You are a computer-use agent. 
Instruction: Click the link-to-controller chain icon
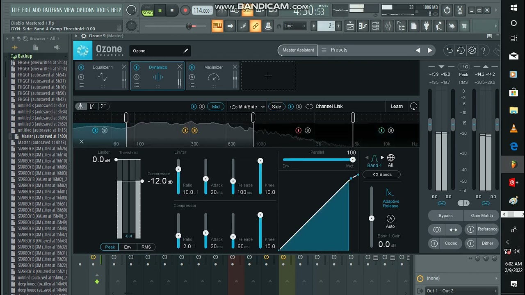tap(255, 26)
